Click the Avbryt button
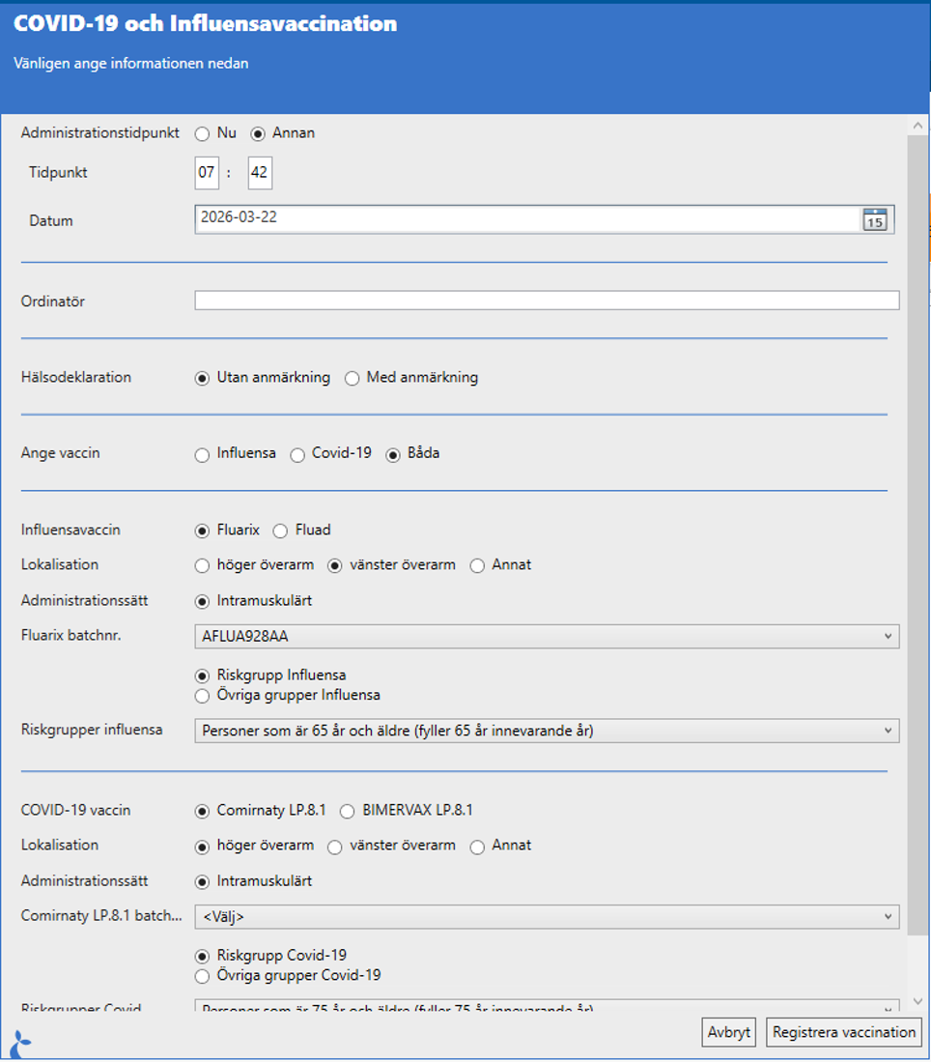The image size is (931, 1063). tap(728, 1032)
